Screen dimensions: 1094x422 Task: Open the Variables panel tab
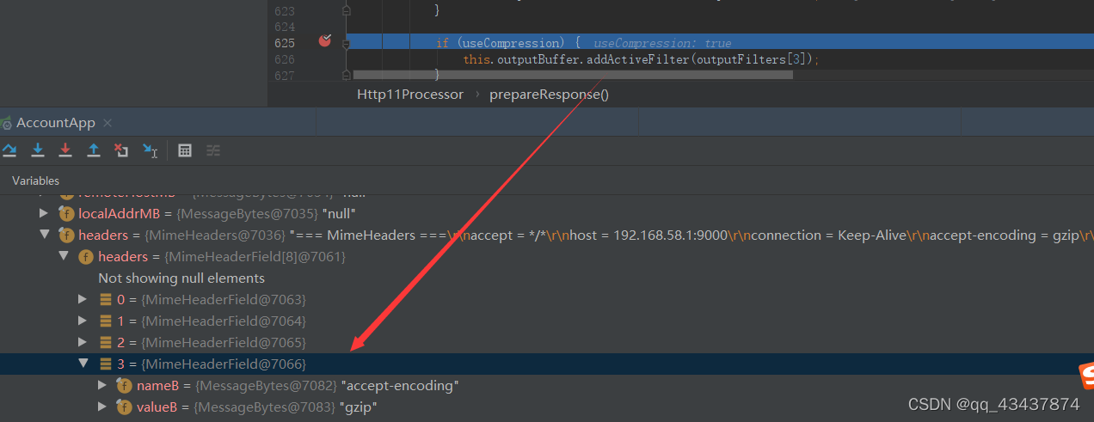35,180
